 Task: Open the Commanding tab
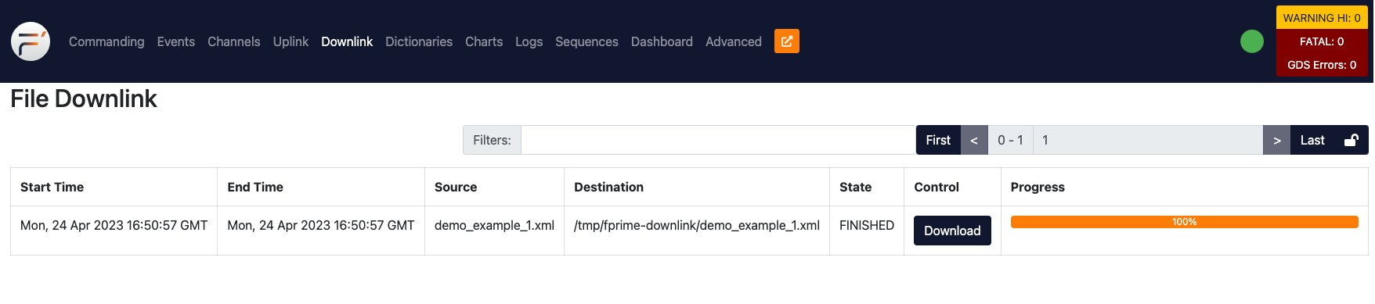coord(106,41)
